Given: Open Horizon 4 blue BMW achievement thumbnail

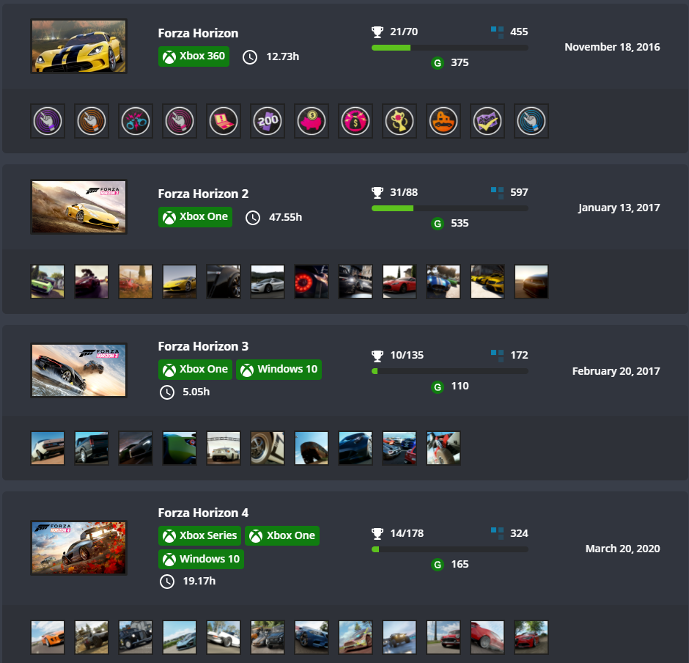Looking at the screenshot, I should (x=311, y=637).
